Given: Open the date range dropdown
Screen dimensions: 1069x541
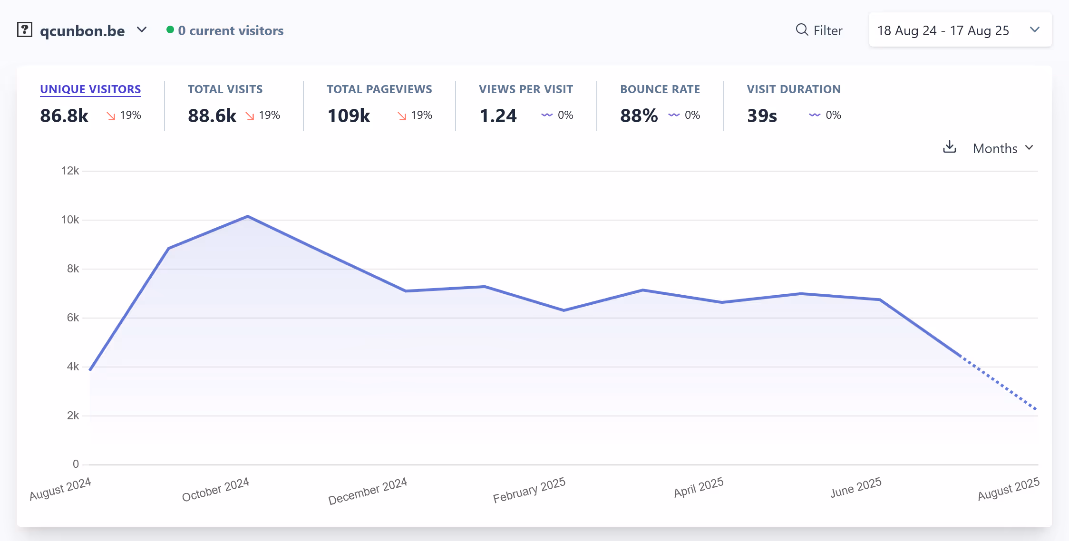Looking at the screenshot, I should [x=960, y=30].
